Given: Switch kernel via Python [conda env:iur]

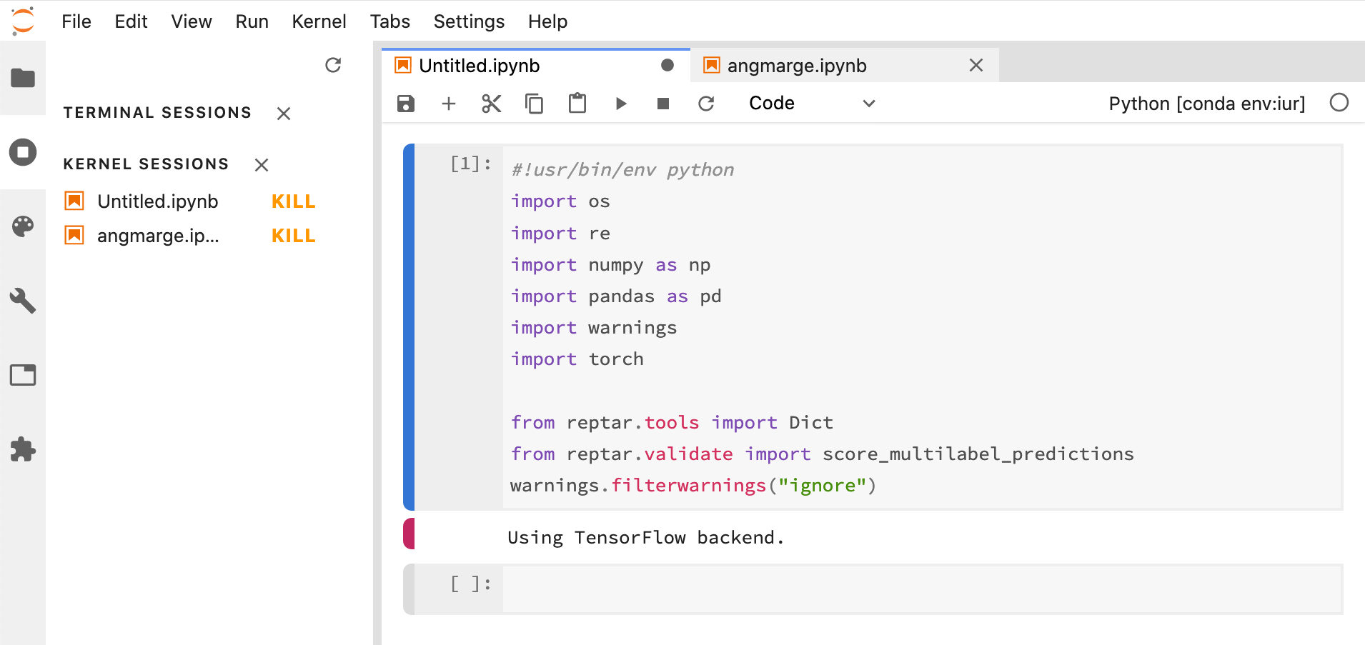Looking at the screenshot, I should tap(1207, 104).
